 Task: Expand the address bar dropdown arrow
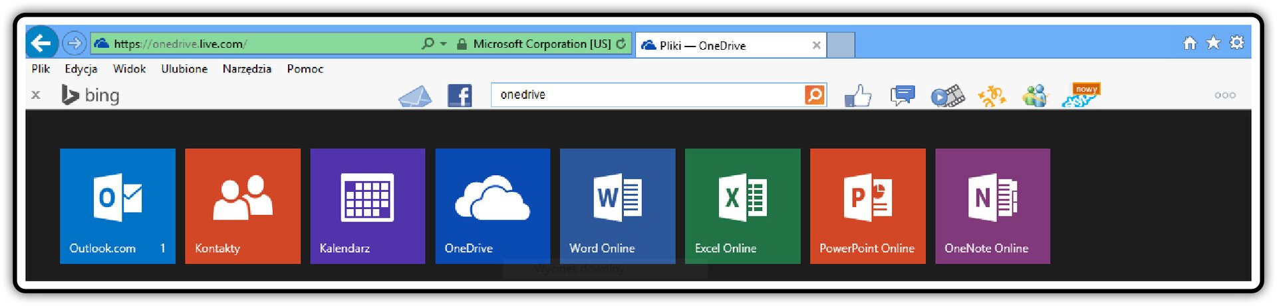pos(444,44)
